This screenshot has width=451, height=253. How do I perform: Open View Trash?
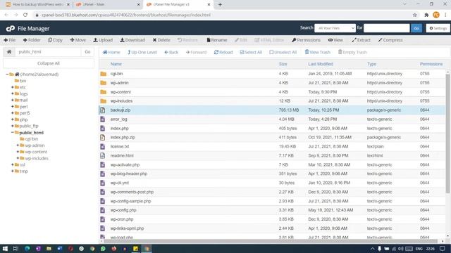[318, 52]
